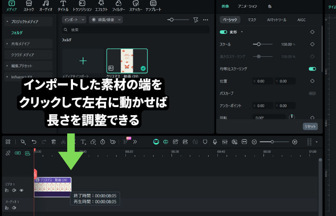The image size is (336, 216).
Task: Open the 録画/録音 dropdown
Action: click(x=106, y=20)
